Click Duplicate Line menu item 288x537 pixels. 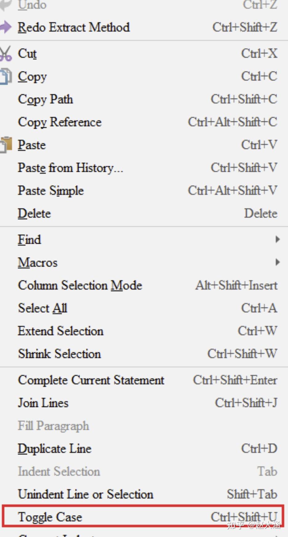[54, 448]
